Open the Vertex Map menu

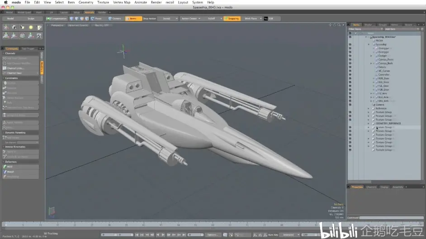pyautogui.click(x=122, y=2)
